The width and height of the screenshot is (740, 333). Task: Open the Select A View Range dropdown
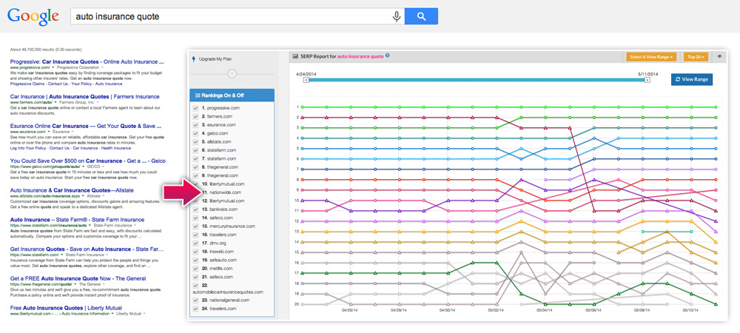pyautogui.click(x=651, y=56)
